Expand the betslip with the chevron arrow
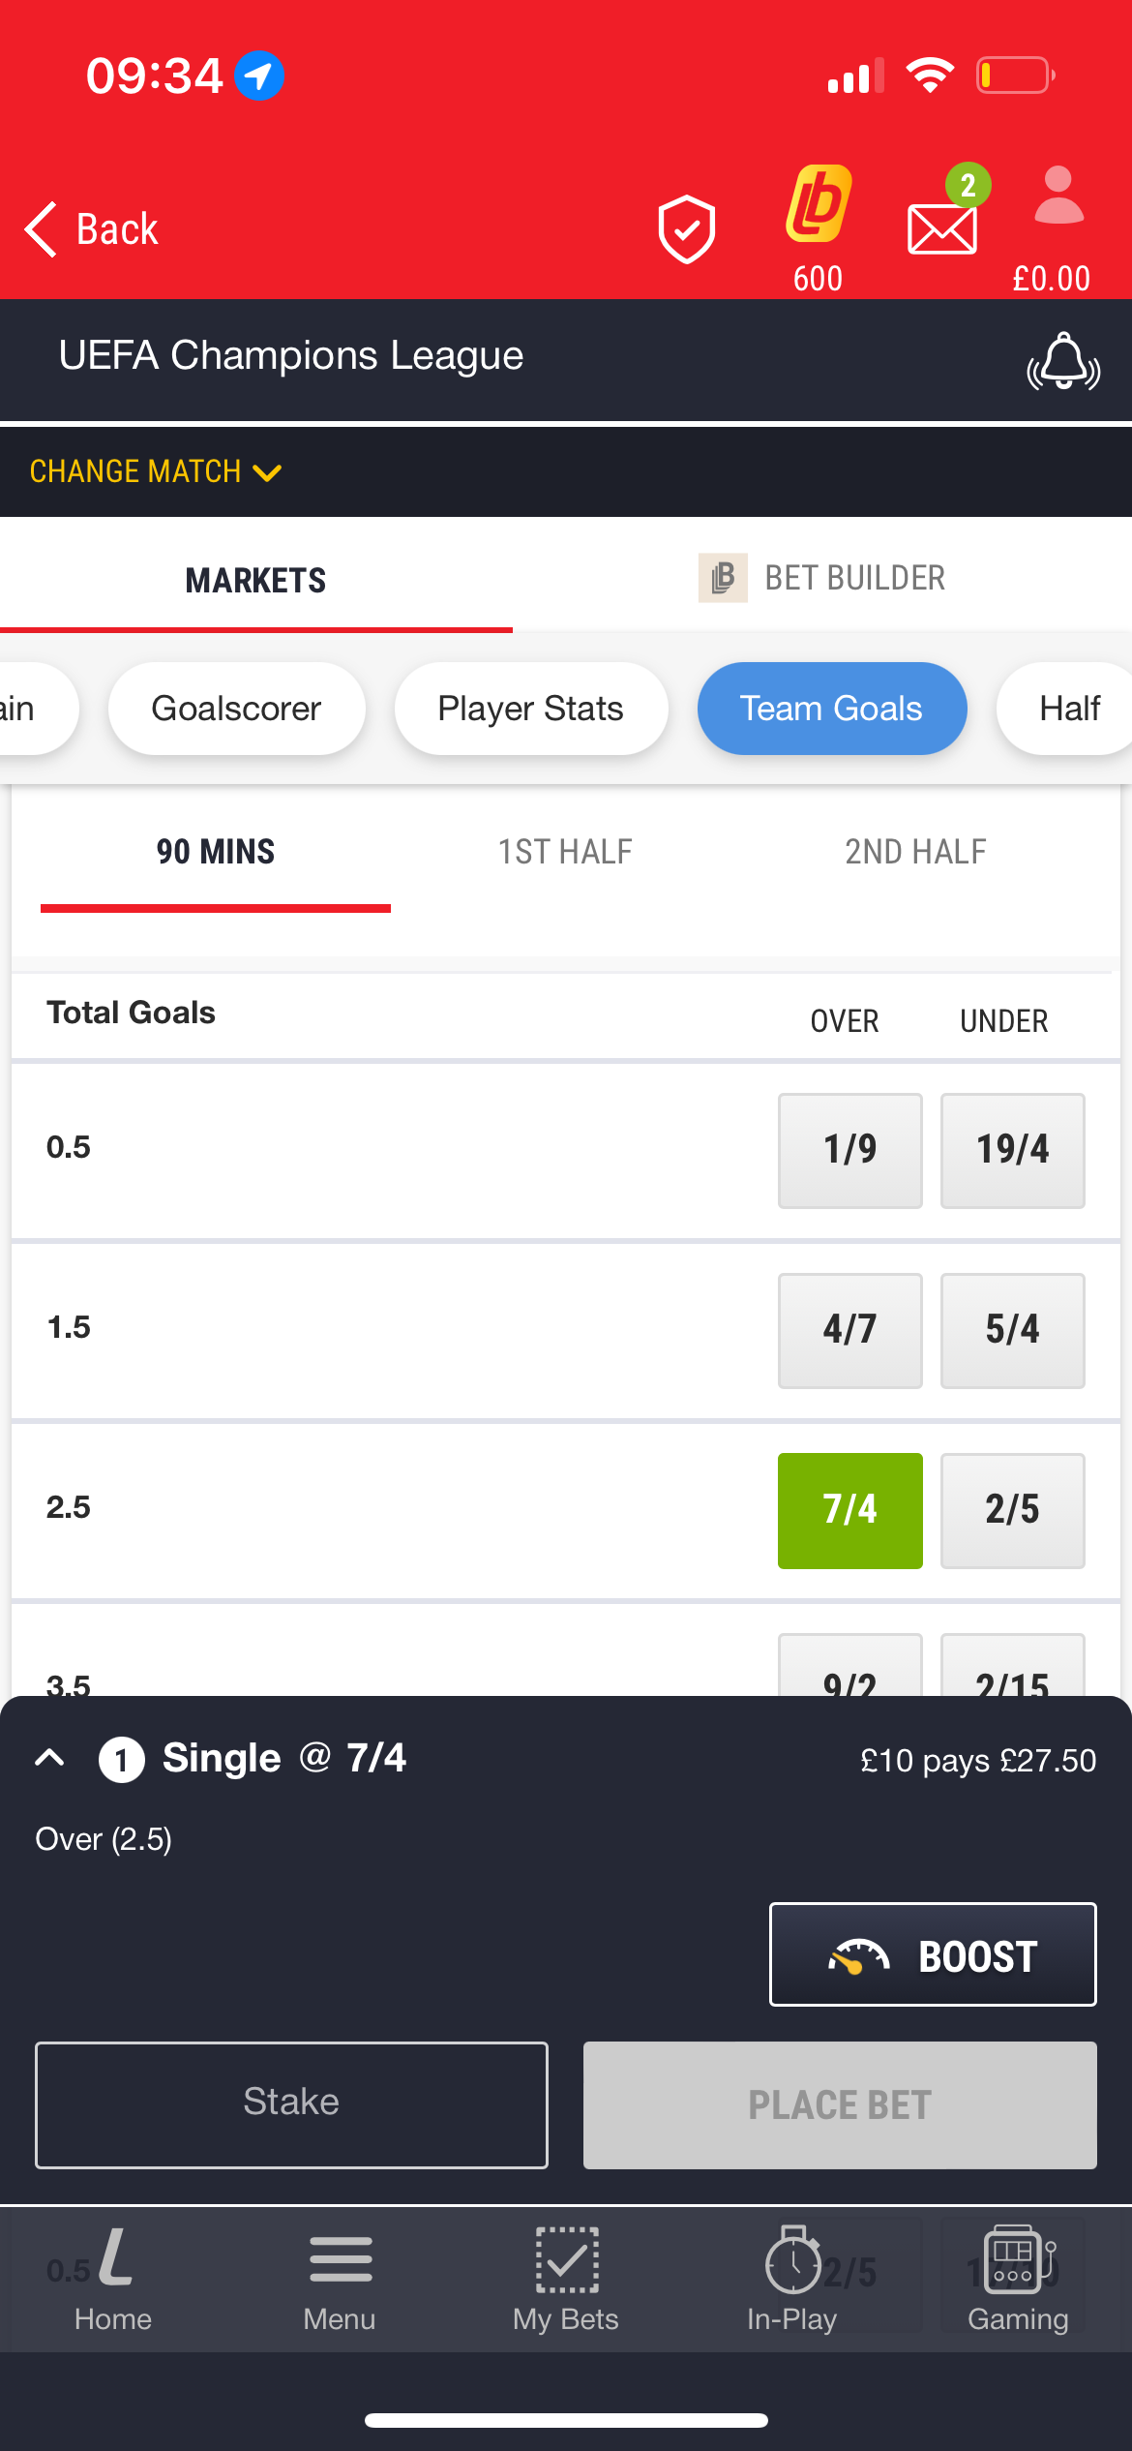Screen dimensions: 1132x2451 [49, 1758]
